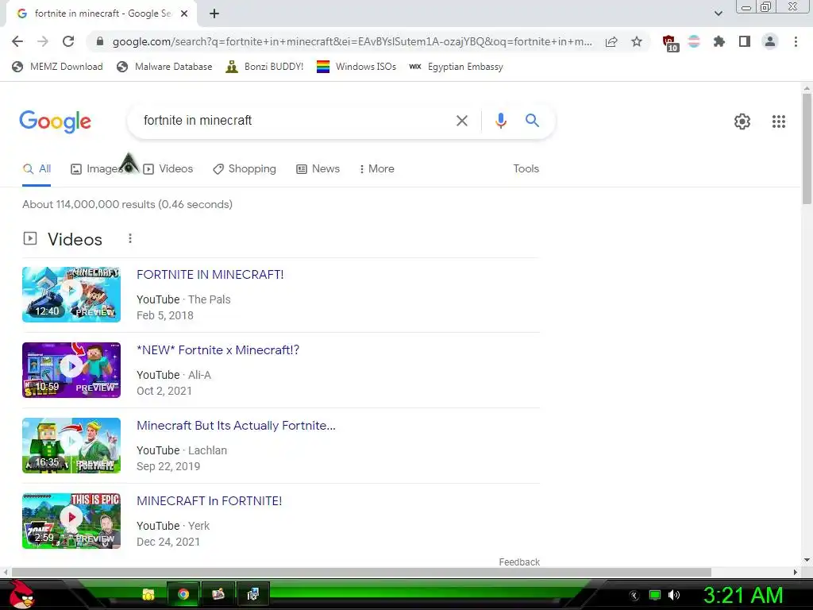Switch to the News tab
This screenshot has height=610, width=813.
click(x=318, y=168)
